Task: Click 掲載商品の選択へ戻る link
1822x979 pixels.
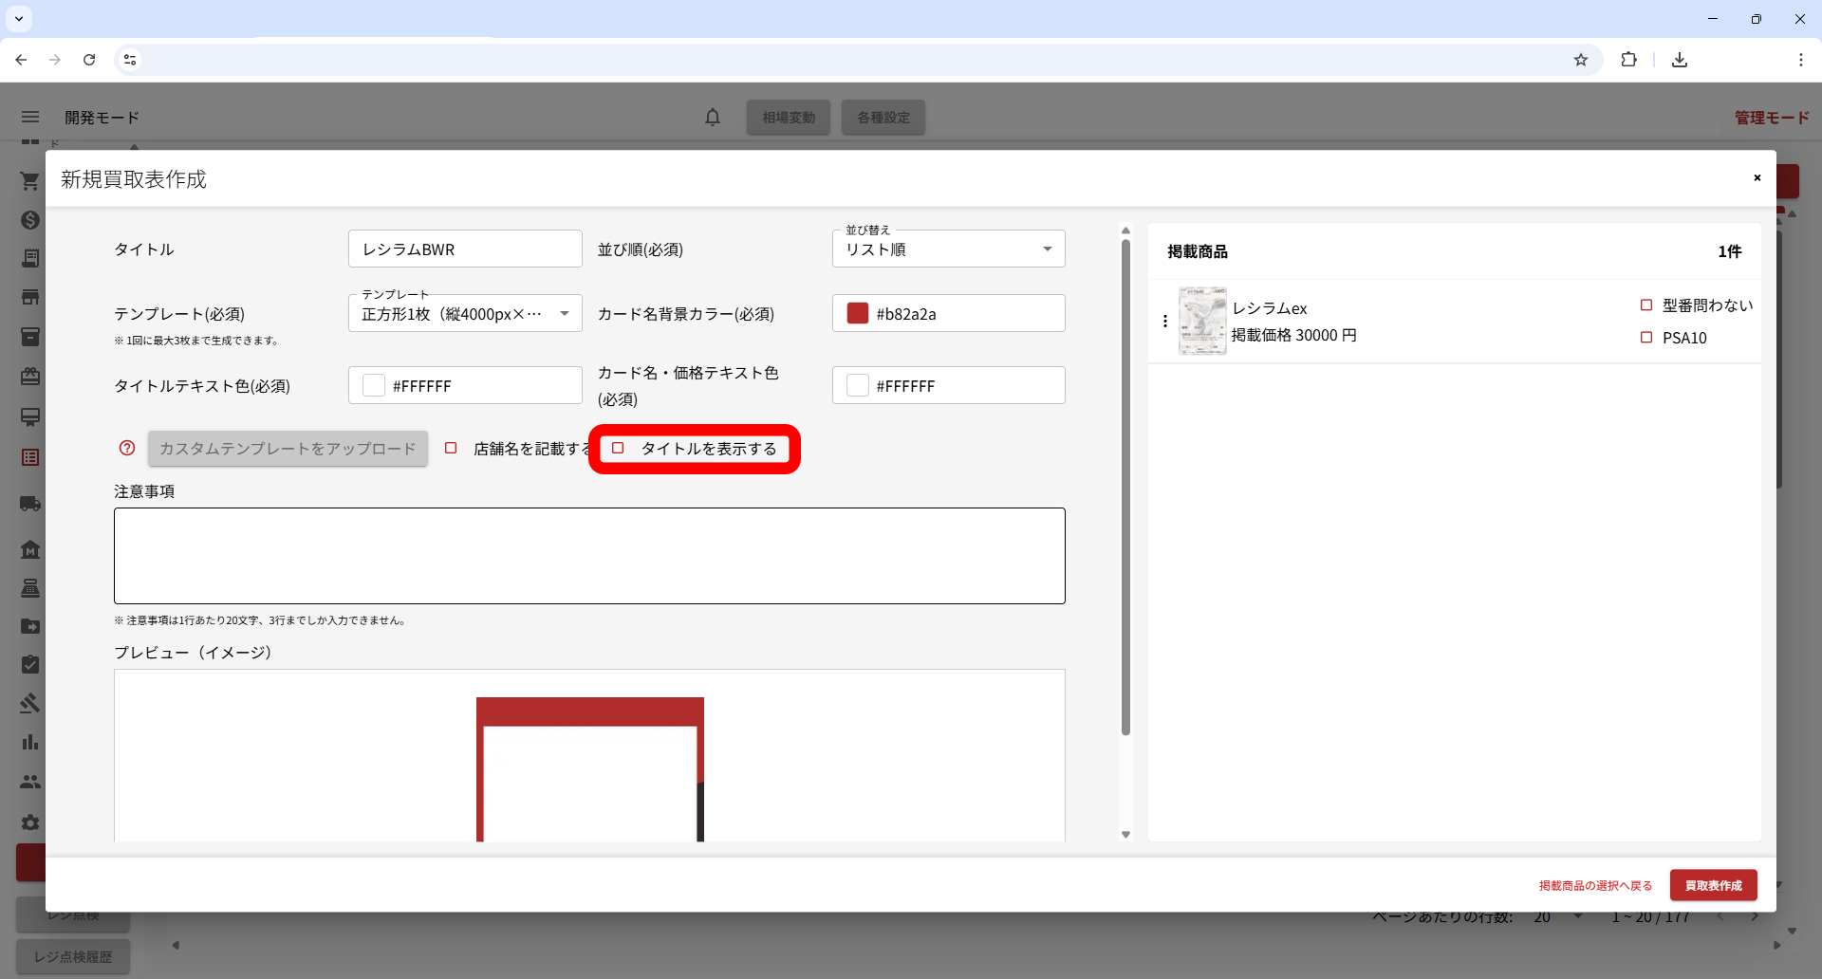Action: tap(1595, 885)
